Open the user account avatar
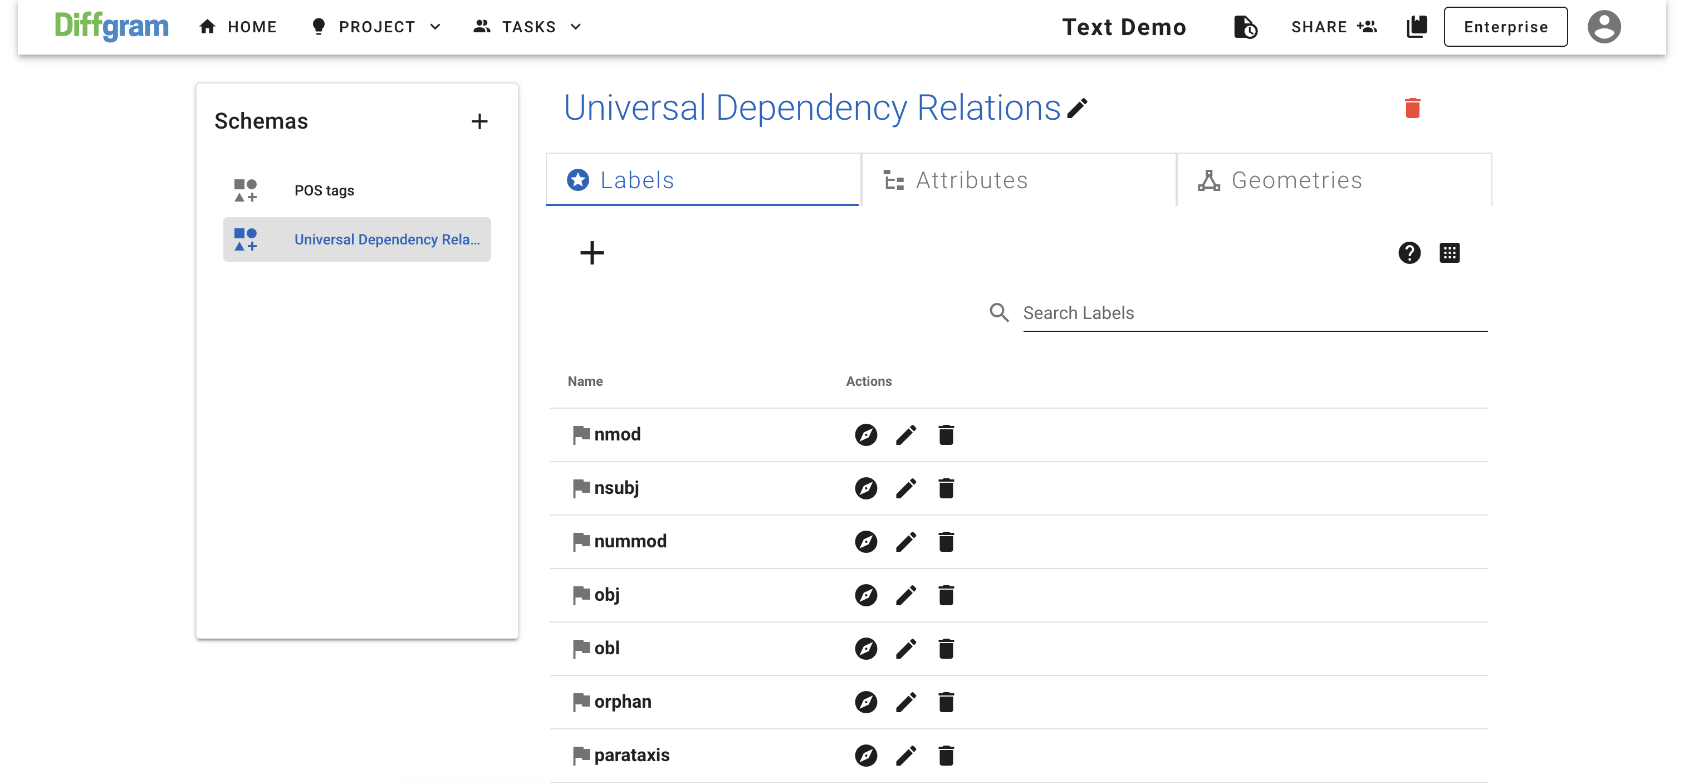 pyautogui.click(x=1604, y=27)
